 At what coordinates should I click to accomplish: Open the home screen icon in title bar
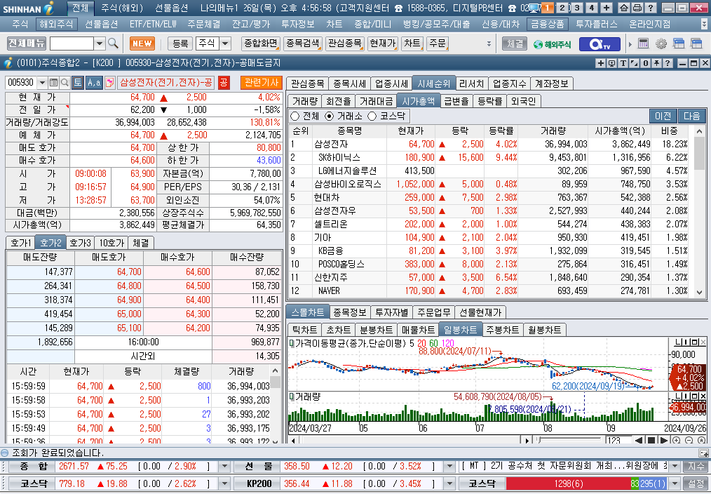tap(624, 8)
